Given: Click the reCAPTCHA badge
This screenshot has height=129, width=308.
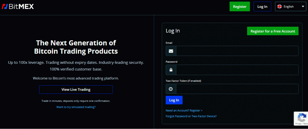Looking at the screenshot, I should (301, 119).
